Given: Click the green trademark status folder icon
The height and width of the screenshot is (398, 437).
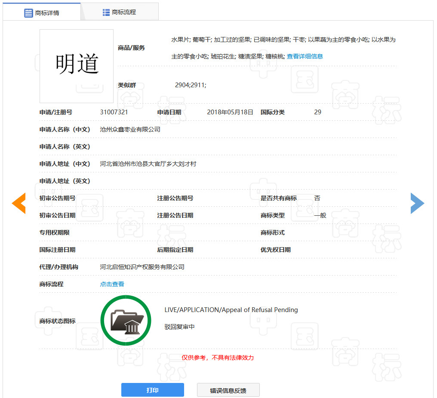Looking at the screenshot, I should pos(126,320).
